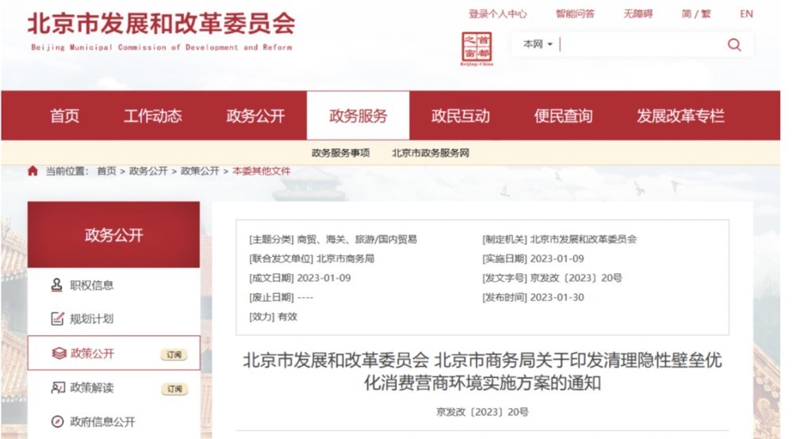Focus the site search input field
Screen dimensions: 793x439
pos(642,44)
